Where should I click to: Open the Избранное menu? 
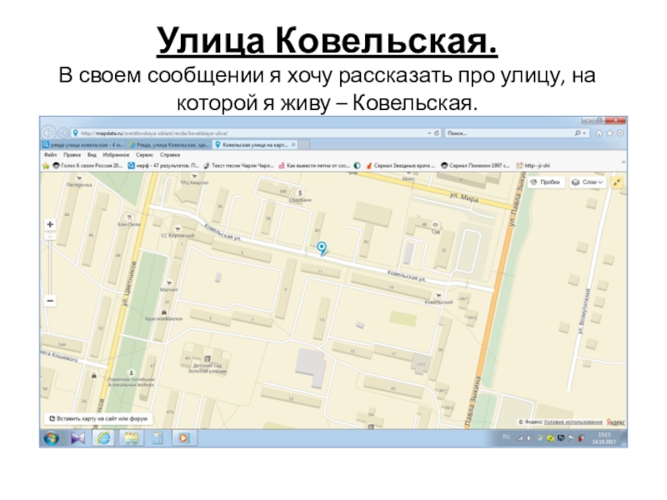[x=118, y=155]
